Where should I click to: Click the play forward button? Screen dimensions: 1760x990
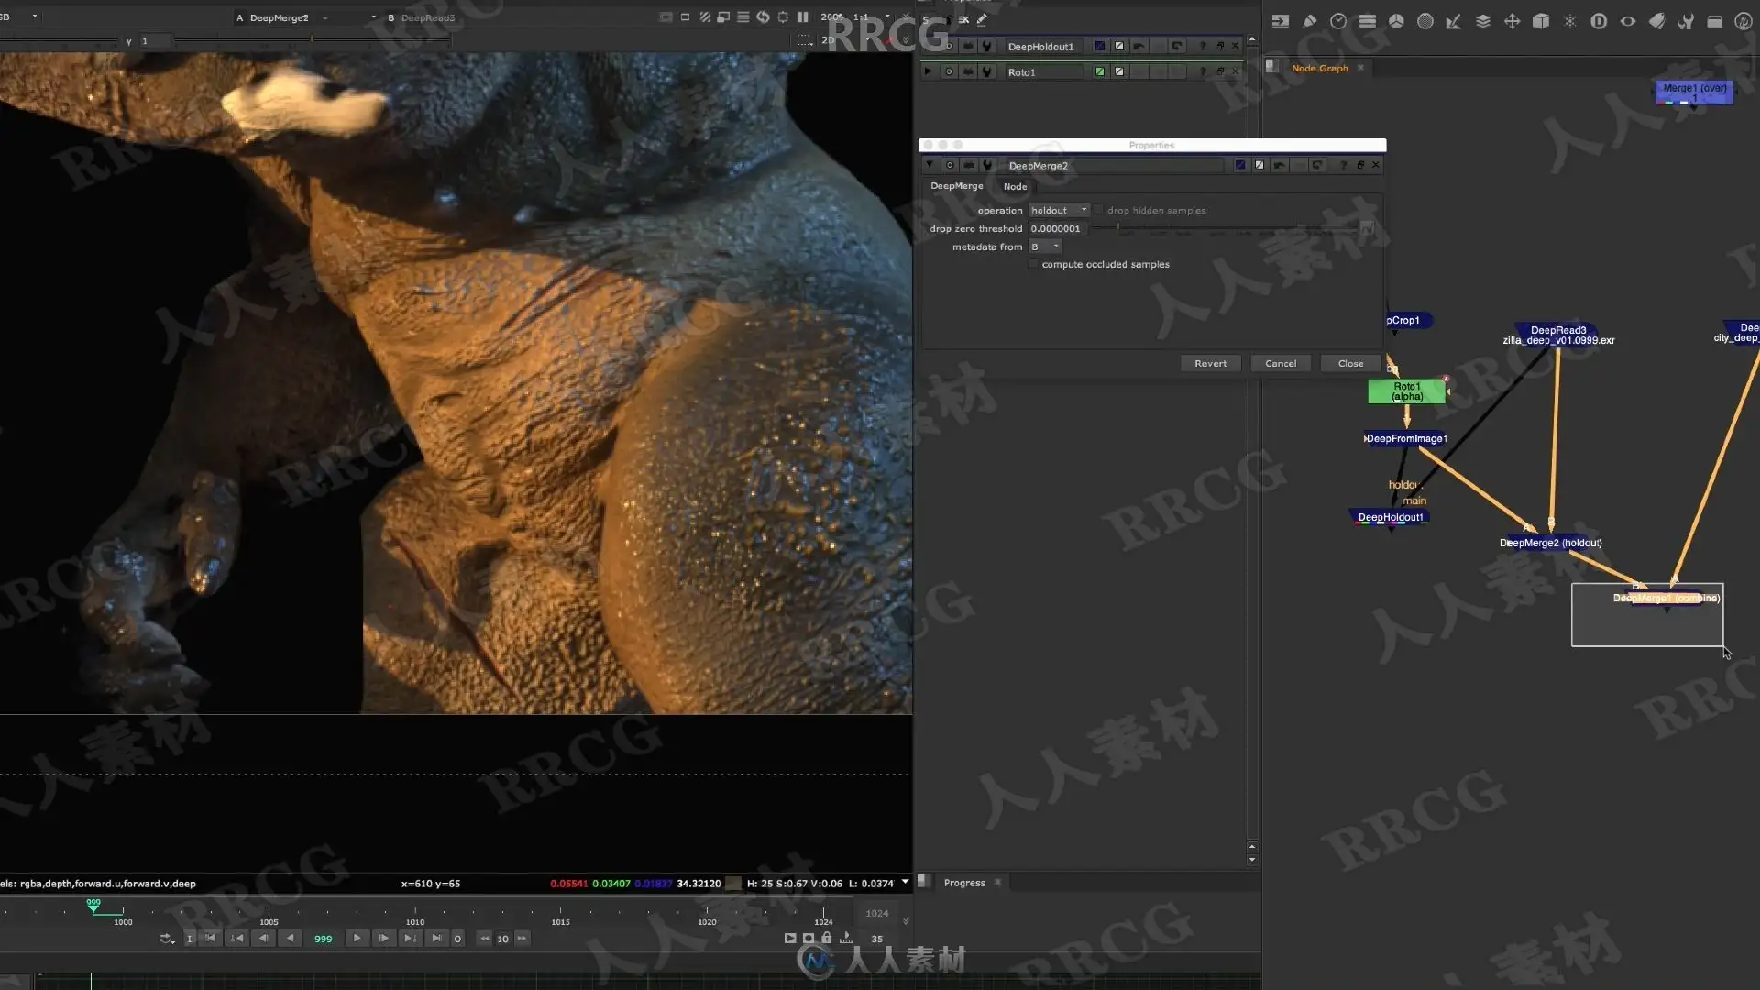357,938
